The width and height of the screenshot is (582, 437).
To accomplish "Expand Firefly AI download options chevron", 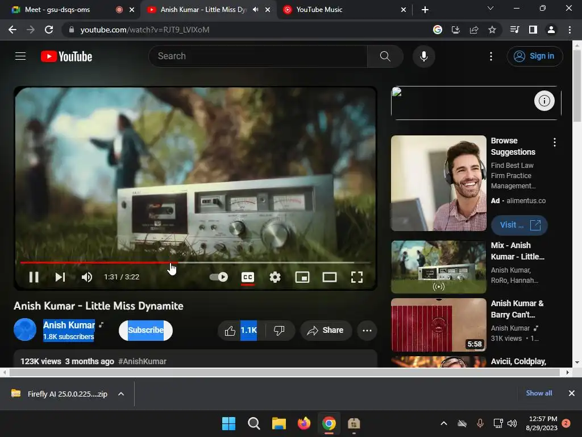I will (x=121, y=394).
